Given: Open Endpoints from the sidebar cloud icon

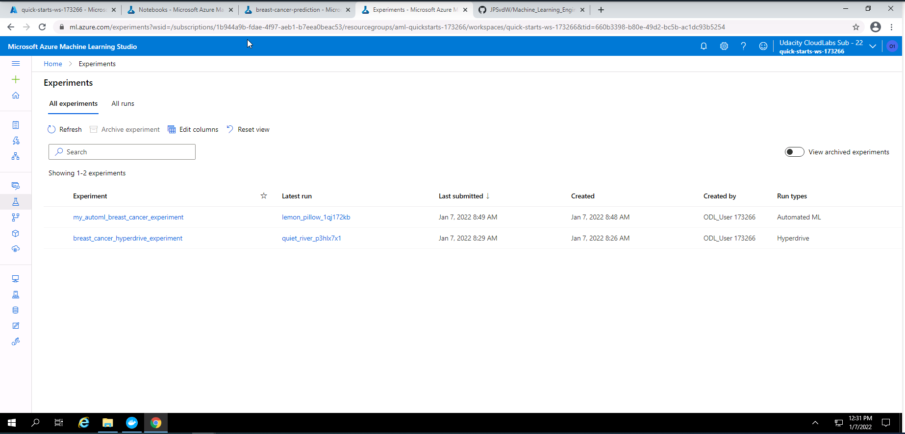Looking at the screenshot, I should (x=16, y=249).
